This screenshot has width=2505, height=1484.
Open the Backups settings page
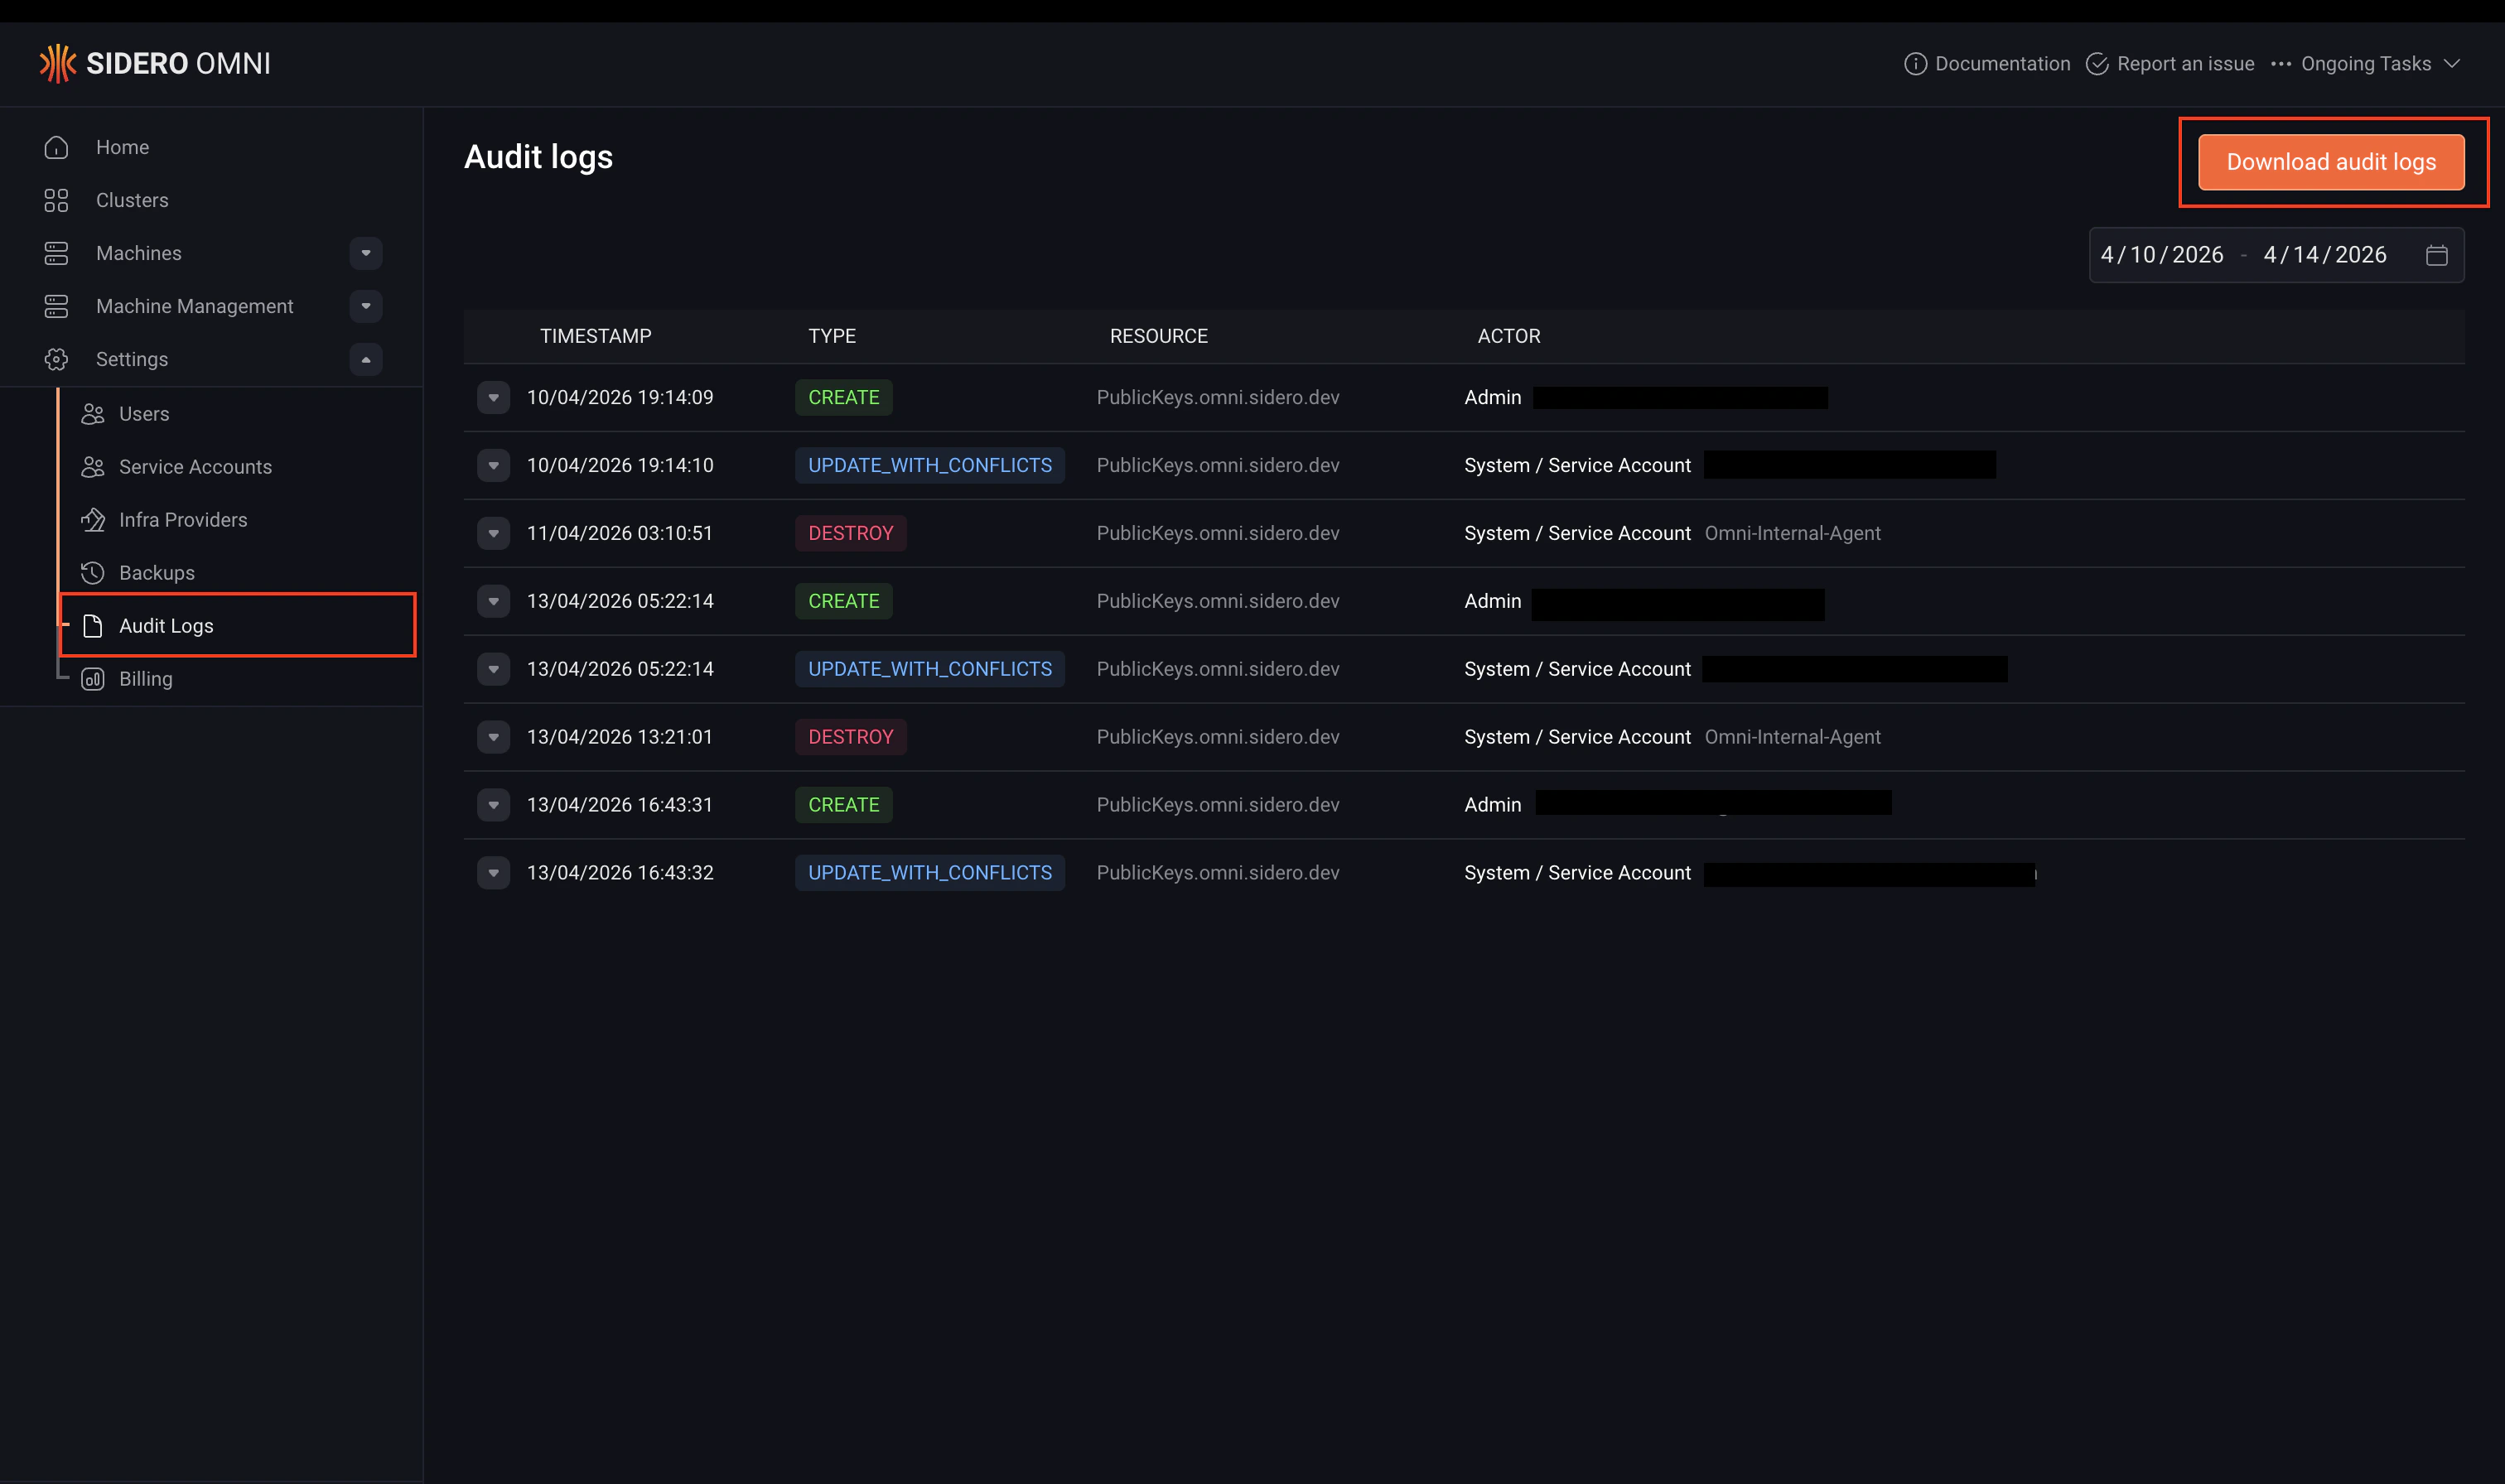pos(157,573)
